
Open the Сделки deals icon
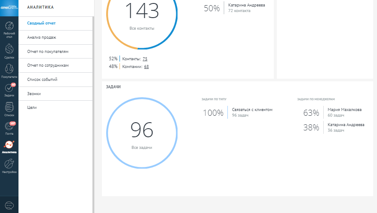9,50
